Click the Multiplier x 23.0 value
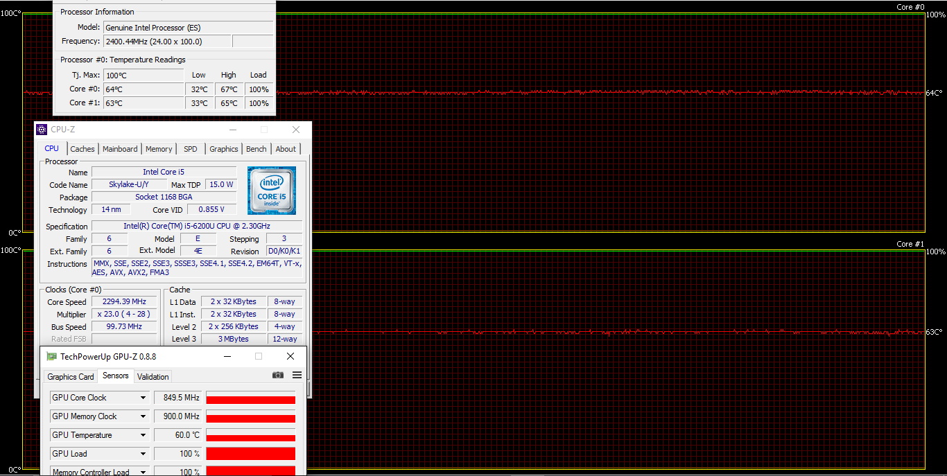Screen dimensions: 947x476 point(125,315)
